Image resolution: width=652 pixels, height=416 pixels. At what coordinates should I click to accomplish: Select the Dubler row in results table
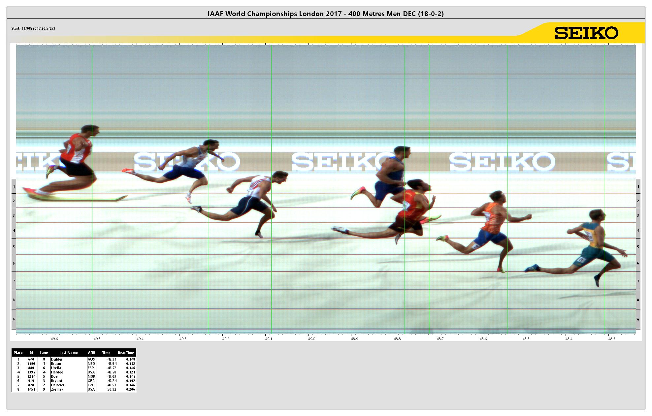[x=56, y=359]
